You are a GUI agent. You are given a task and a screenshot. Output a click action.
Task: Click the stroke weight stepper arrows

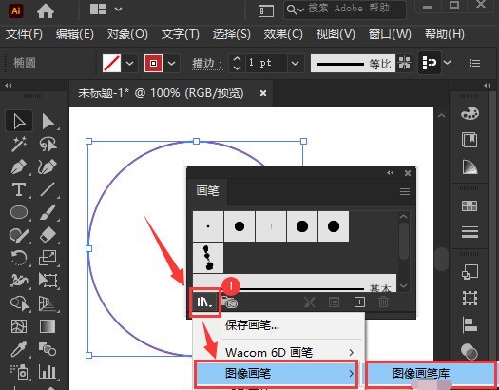coord(237,63)
